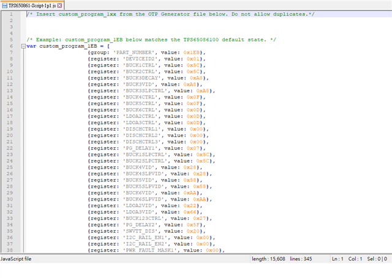Click the 'LDOA3VID' register string
The height and width of the screenshot is (278, 392).
click(x=138, y=212)
